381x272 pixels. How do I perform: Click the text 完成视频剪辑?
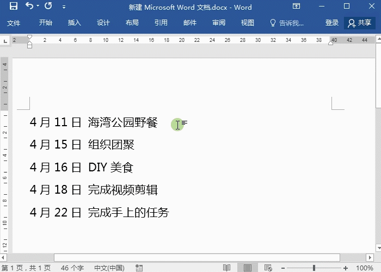coord(122,190)
